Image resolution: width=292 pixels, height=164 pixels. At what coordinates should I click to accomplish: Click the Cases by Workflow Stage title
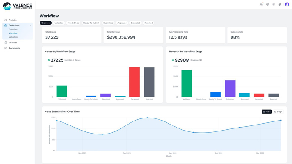(60, 52)
